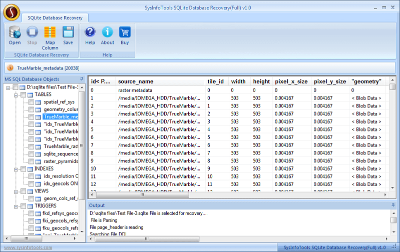This screenshot has height=252, width=400.
Task: Click the icon beside idx_resolution index
Action: pyautogui.click(x=38, y=176)
